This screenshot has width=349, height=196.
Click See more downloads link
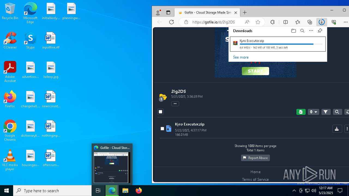click(241, 57)
